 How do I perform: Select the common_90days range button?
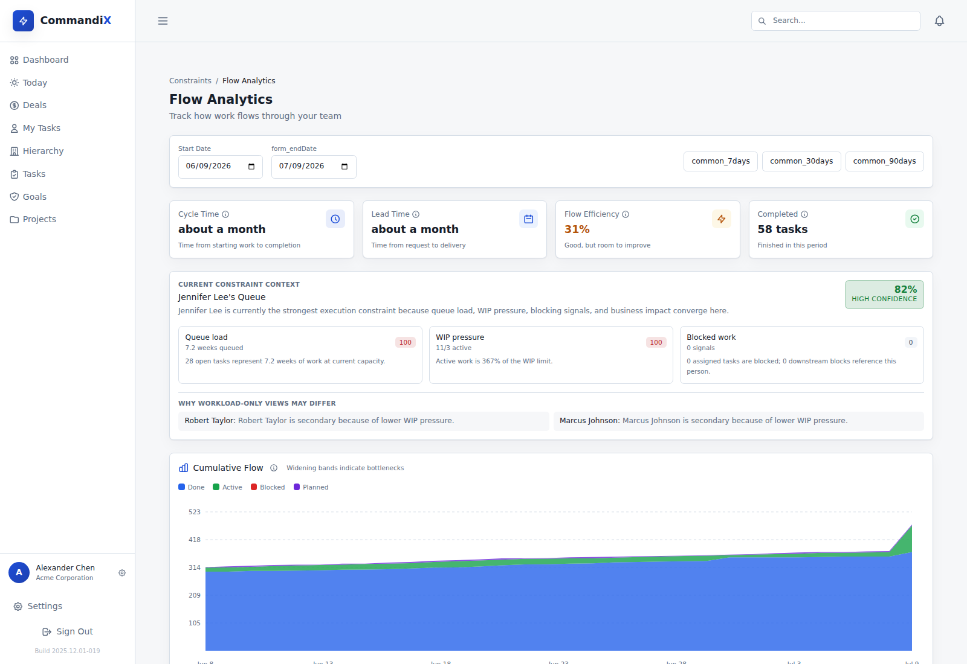(884, 161)
